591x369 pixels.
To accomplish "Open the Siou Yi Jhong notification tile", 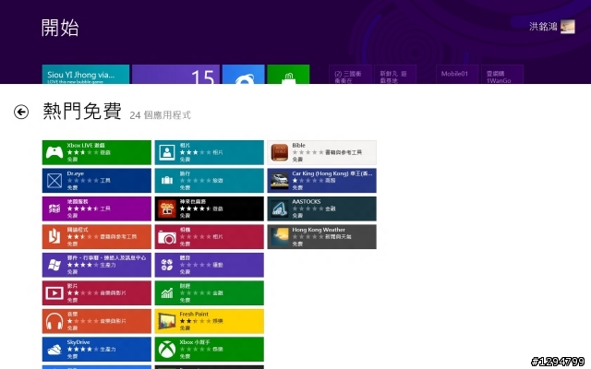I will [x=86, y=74].
